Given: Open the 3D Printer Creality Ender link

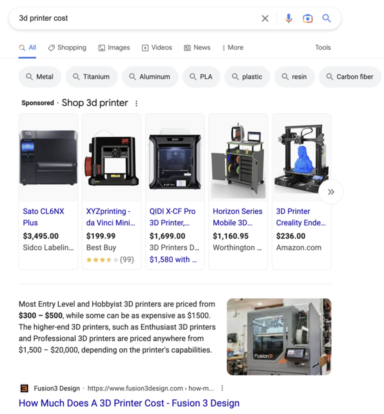Looking at the screenshot, I should (x=301, y=217).
